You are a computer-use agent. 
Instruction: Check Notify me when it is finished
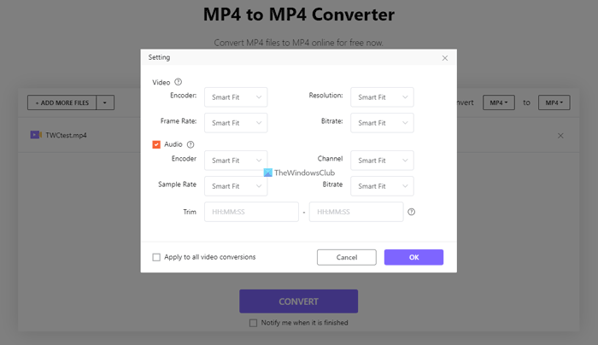pos(253,323)
